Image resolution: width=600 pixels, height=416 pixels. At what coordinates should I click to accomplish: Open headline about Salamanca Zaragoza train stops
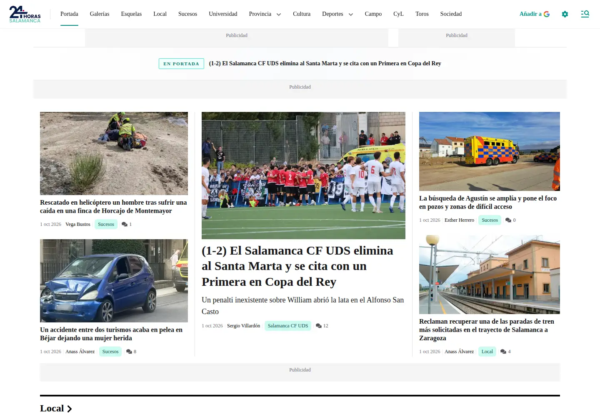pyautogui.click(x=487, y=330)
